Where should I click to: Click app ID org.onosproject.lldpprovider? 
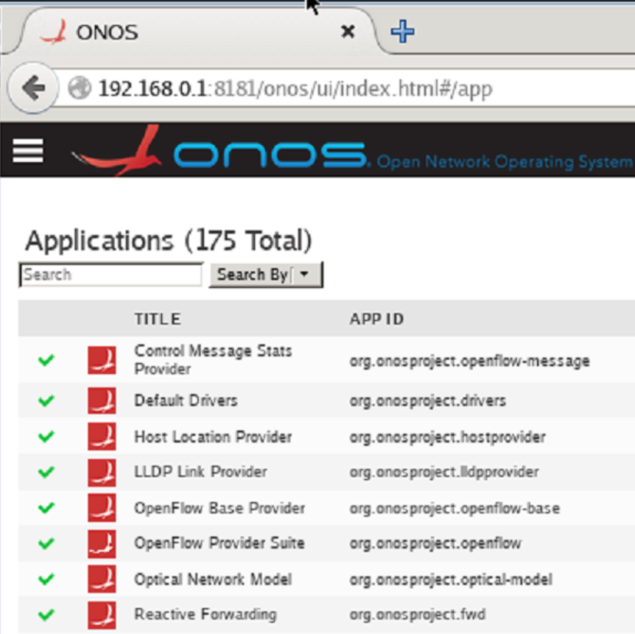point(444,472)
